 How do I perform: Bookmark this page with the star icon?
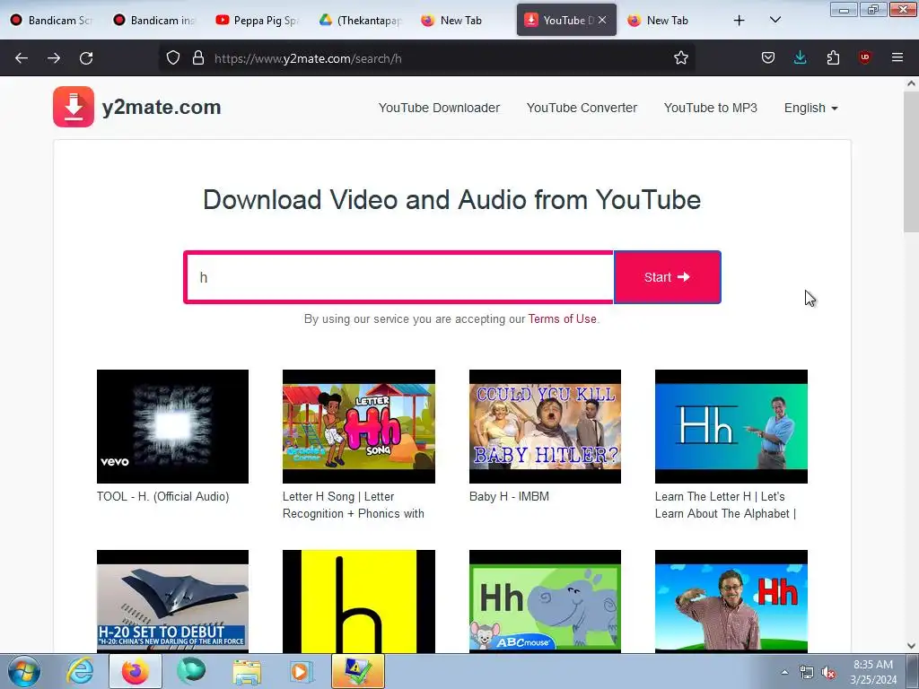click(680, 58)
